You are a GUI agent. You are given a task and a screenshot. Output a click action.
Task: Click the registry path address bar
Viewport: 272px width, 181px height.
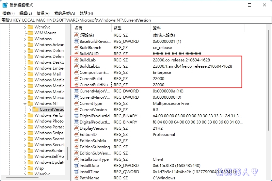131,20
